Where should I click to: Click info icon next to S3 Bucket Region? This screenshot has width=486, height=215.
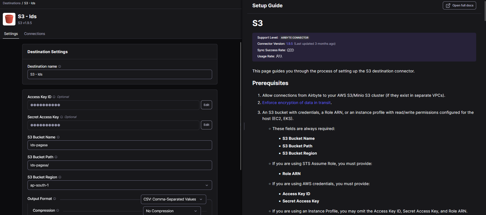pyautogui.click(x=60, y=177)
